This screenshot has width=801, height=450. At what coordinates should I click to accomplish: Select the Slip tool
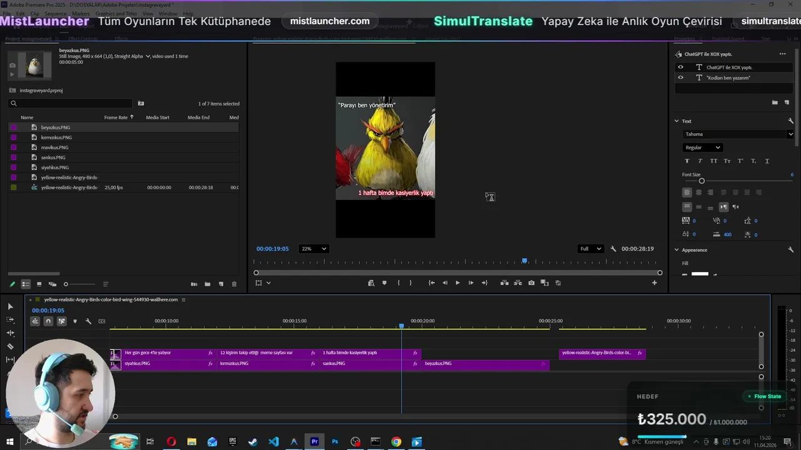[10, 359]
